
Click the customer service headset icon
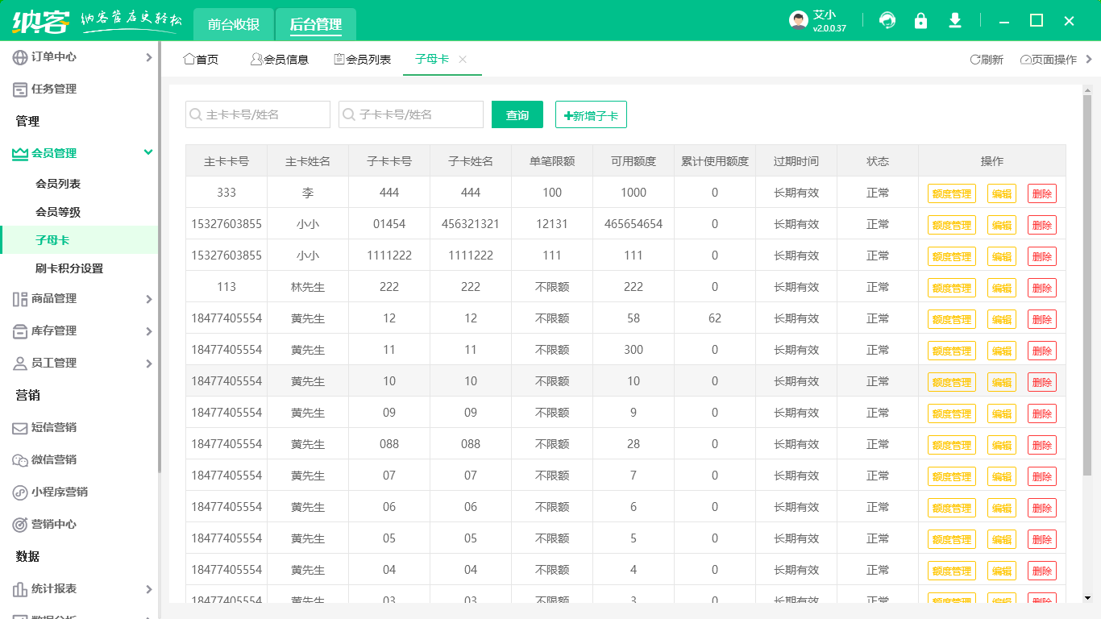coord(887,21)
